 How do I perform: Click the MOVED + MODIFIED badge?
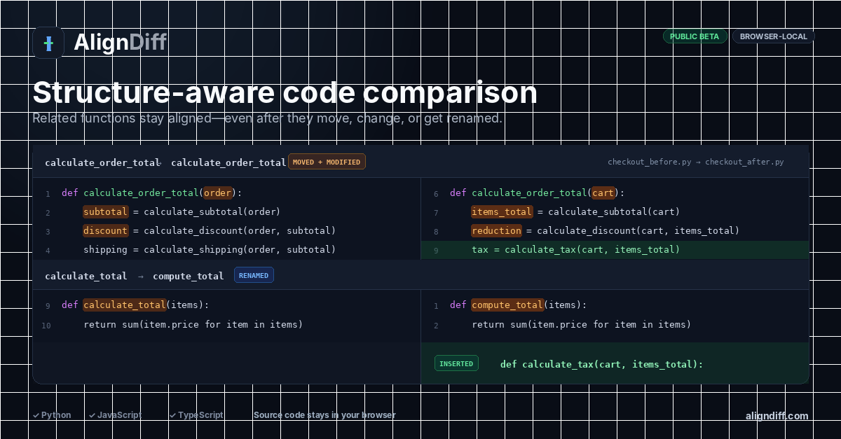click(x=327, y=162)
